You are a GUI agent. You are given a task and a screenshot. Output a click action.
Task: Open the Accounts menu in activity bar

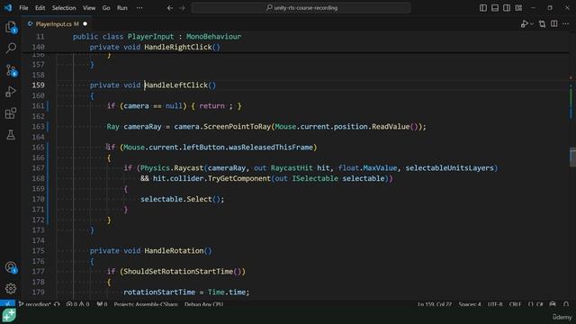point(11,267)
